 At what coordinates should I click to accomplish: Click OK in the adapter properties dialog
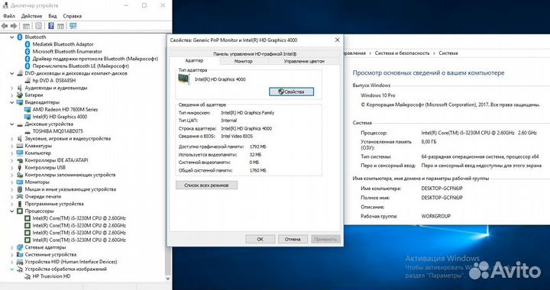260,239
